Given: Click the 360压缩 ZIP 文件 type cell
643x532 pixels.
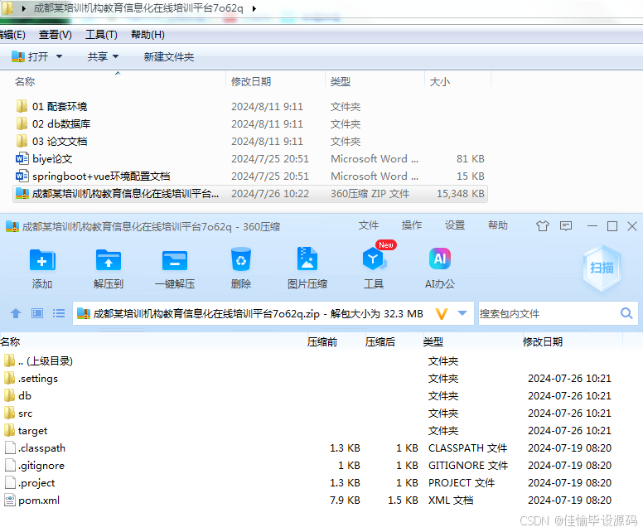Looking at the screenshot, I should pos(370,194).
